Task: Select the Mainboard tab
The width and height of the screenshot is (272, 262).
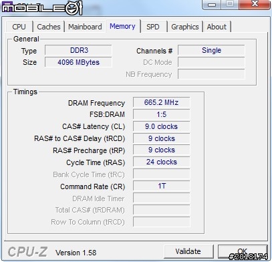Action: 85,27
